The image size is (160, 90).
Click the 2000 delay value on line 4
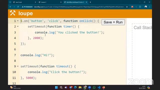point(36,38)
